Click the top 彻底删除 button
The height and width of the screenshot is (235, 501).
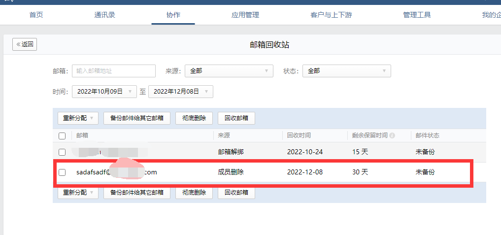194,118
